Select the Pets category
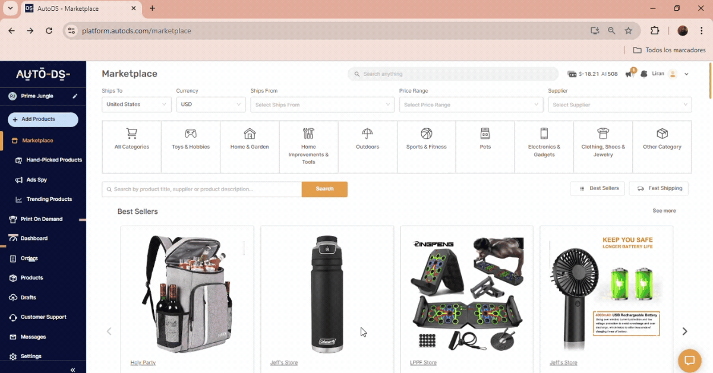713x373 pixels. pyautogui.click(x=485, y=147)
